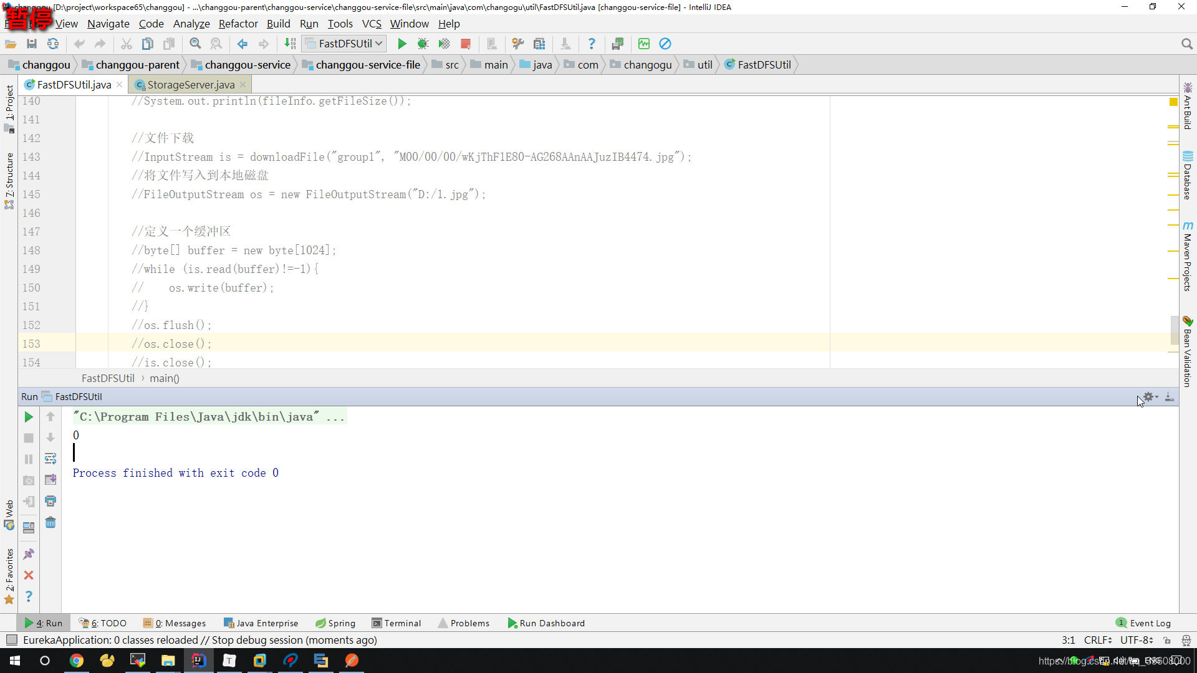Open the Structure side panel
The width and height of the screenshot is (1197, 673).
(9, 181)
